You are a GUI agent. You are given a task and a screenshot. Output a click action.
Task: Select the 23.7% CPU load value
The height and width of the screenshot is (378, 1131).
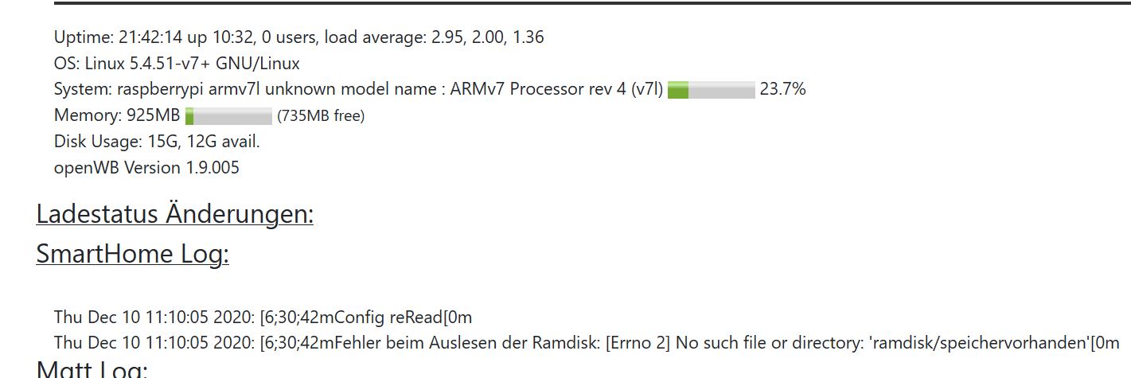pos(782,89)
